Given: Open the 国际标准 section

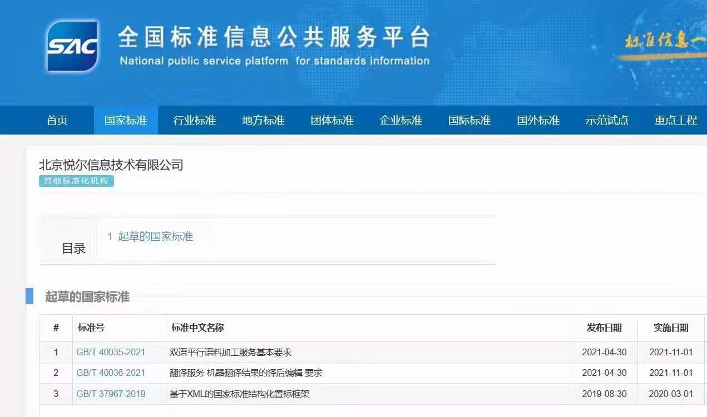Looking at the screenshot, I should 467,120.
